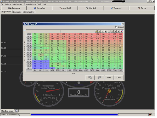Click the plus increment icon in table toolbar

[115, 31]
